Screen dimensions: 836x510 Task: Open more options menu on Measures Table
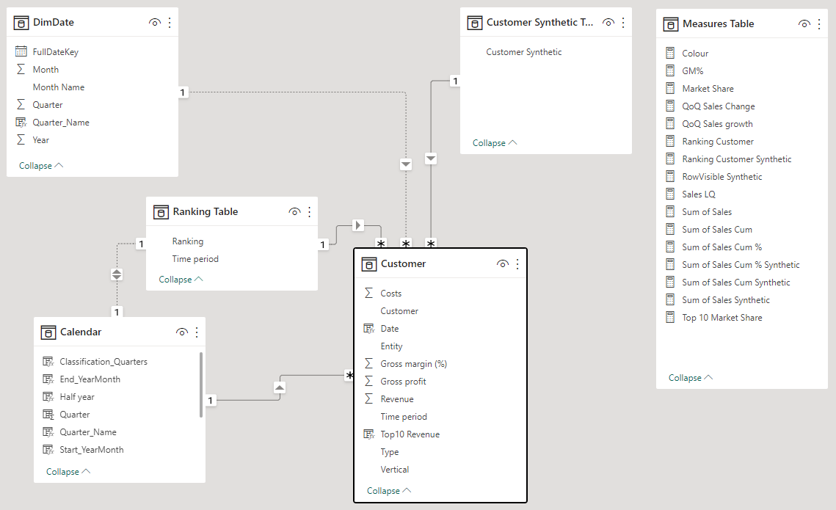819,23
